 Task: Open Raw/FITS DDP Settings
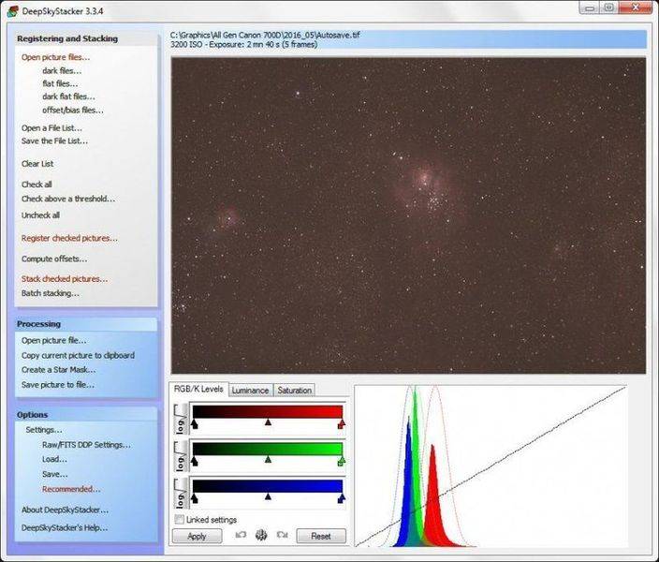(x=86, y=445)
